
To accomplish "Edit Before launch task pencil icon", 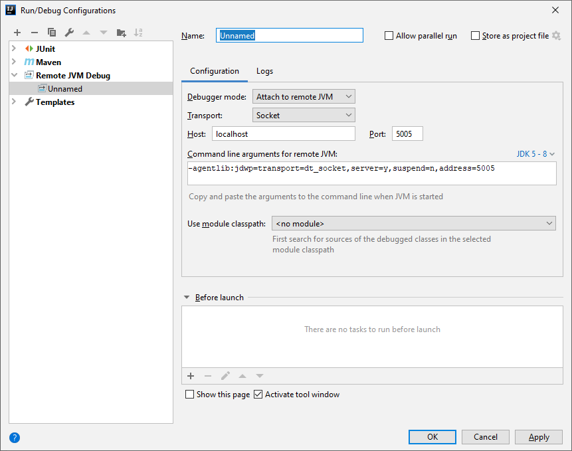I will (x=225, y=376).
